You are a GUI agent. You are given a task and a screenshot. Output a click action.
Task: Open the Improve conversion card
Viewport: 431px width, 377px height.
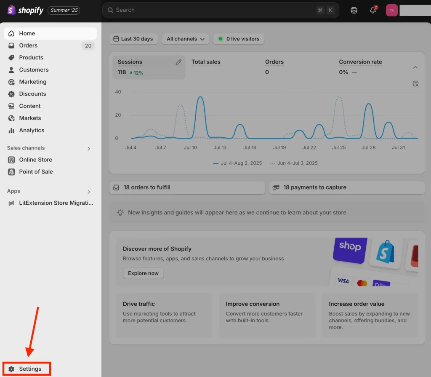tap(267, 316)
